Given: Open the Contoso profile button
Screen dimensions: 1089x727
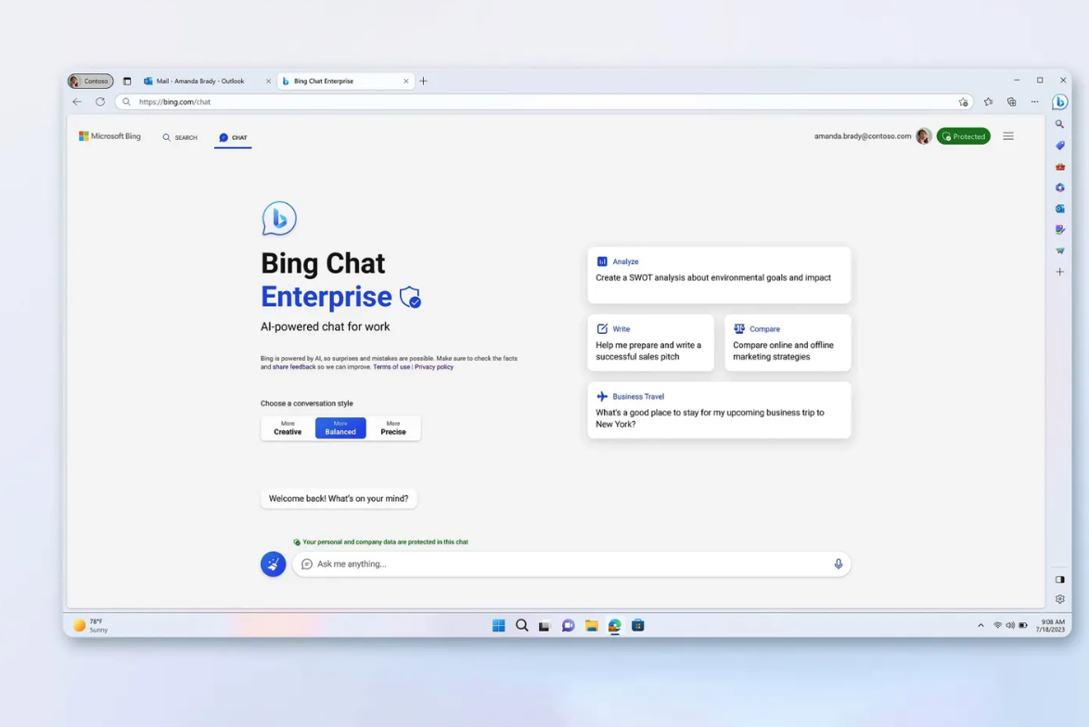Looking at the screenshot, I should pos(90,82).
